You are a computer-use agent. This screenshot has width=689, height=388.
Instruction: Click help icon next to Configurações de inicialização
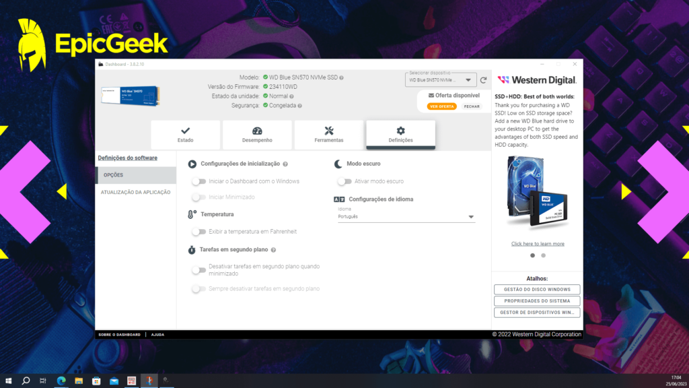[x=285, y=164]
